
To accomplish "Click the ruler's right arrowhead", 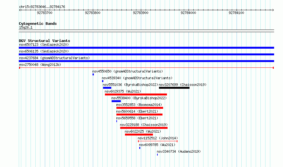I will tap(273, 10).
